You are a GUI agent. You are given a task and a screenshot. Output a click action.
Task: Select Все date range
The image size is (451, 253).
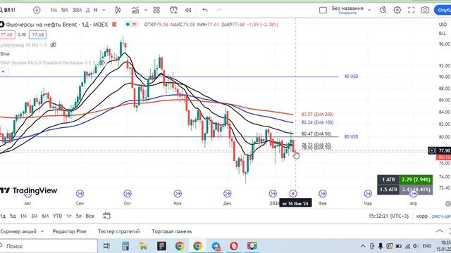89,216
